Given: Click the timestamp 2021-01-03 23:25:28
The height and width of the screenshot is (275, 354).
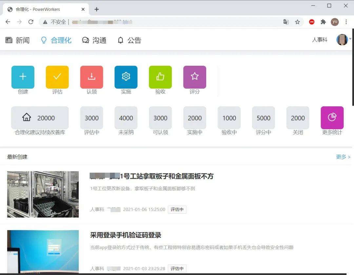Looking at the screenshot, I should point(144,268).
